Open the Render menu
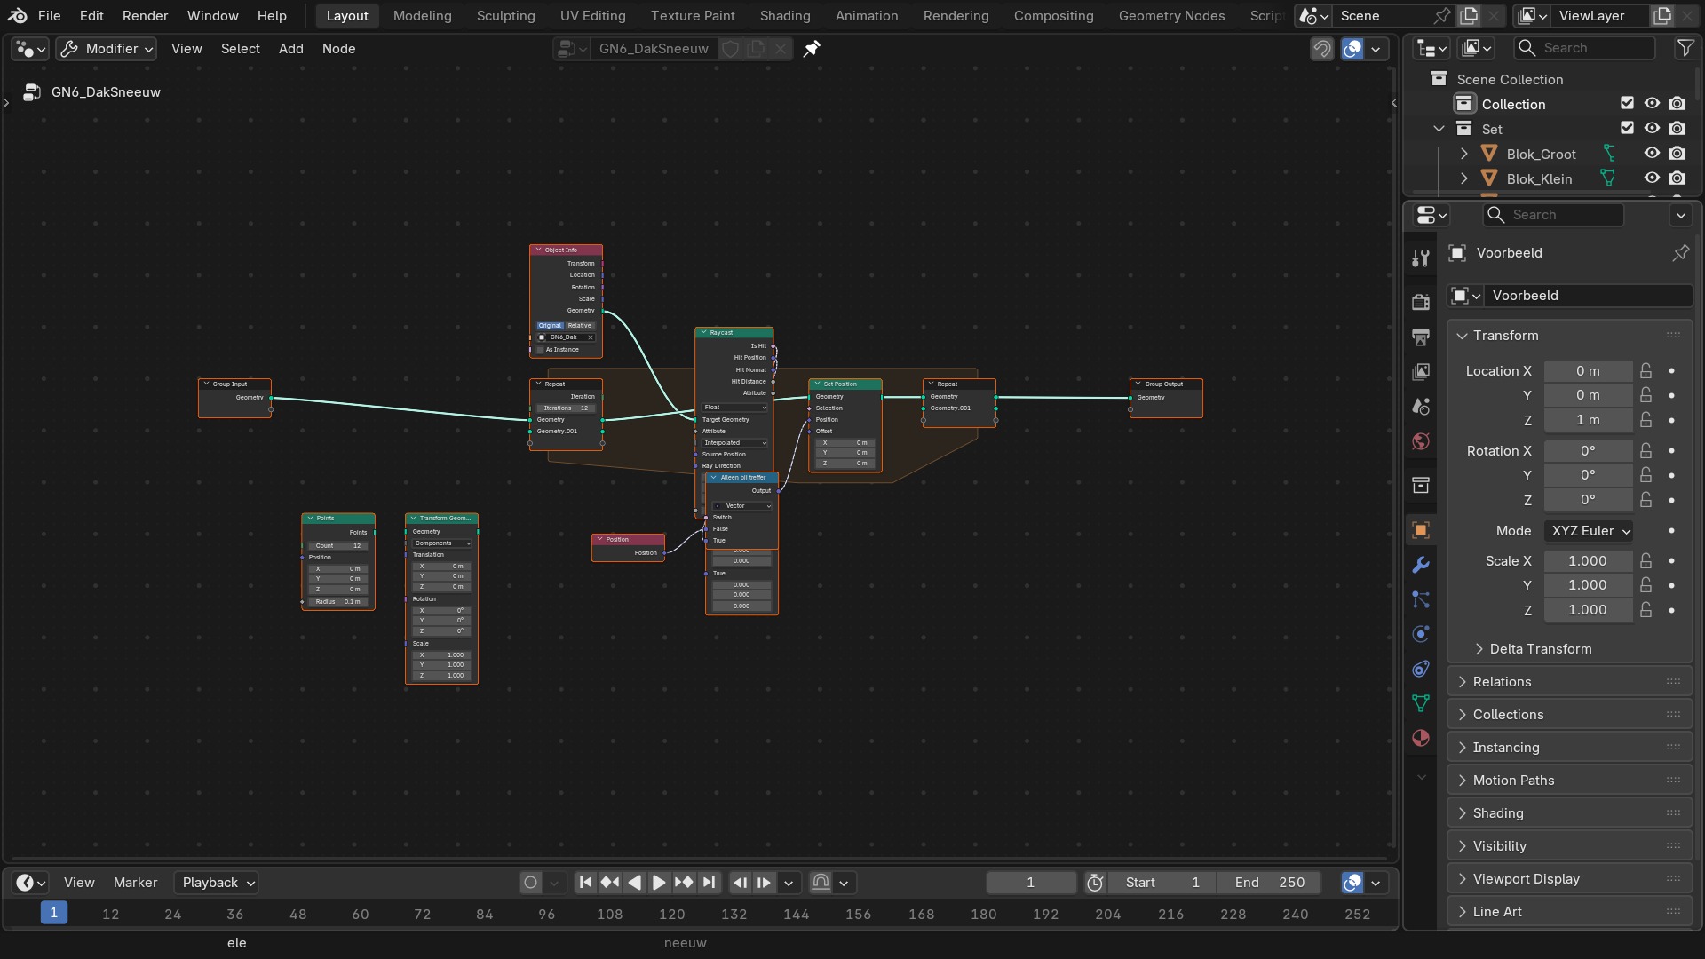This screenshot has width=1705, height=959. [x=145, y=16]
